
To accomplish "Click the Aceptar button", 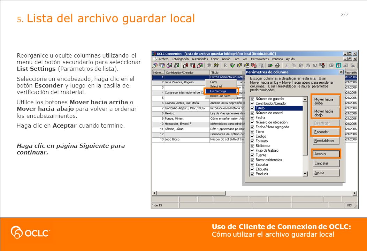I will coord(326,154).
